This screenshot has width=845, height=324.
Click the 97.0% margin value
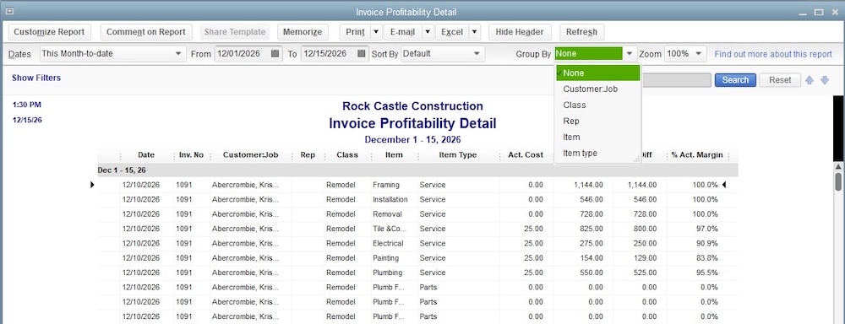(x=706, y=229)
